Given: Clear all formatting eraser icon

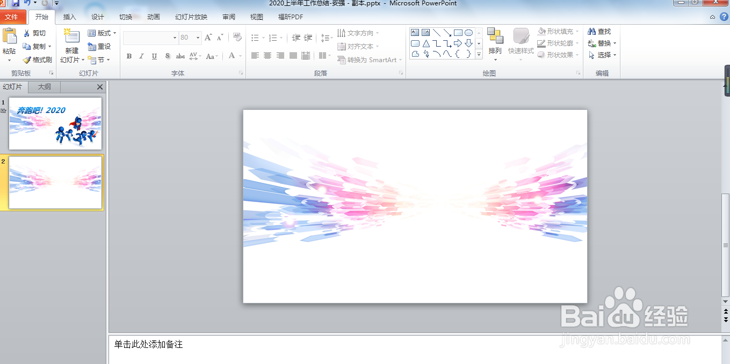Looking at the screenshot, I should [237, 38].
